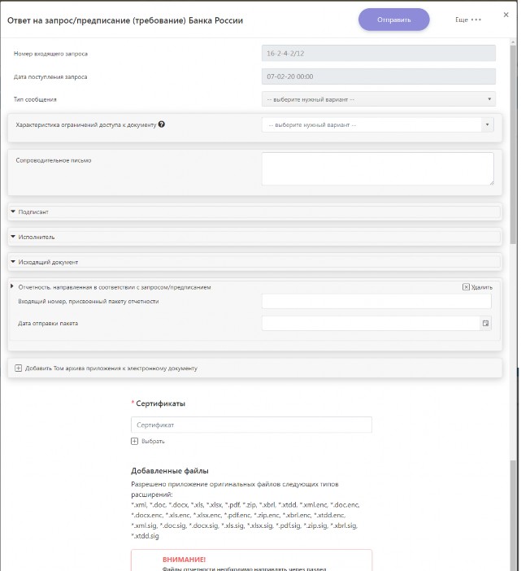Close the dialog with the X

(506, 15)
